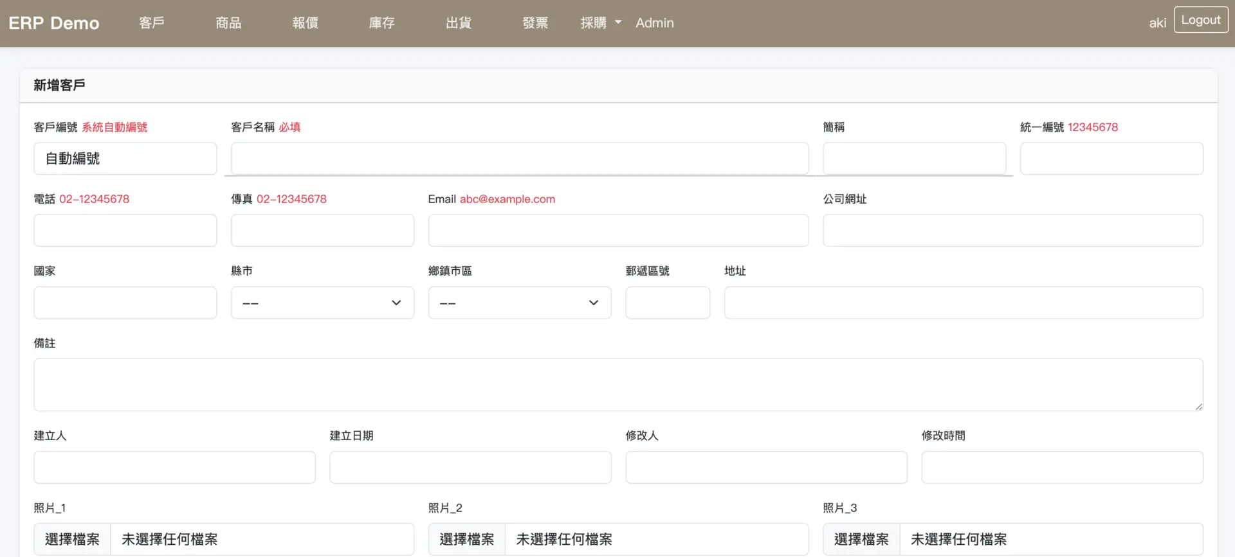Open the ERP Demo home link

(x=54, y=23)
